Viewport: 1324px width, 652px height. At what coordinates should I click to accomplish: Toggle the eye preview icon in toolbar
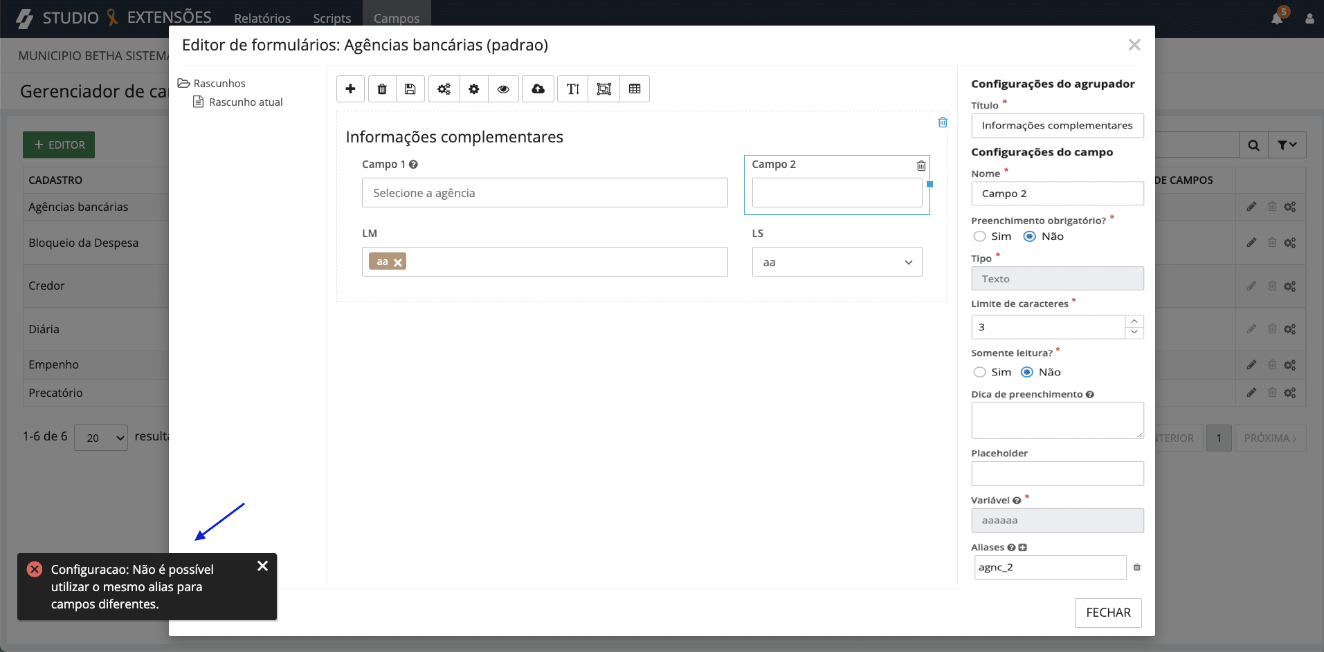tap(503, 89)
